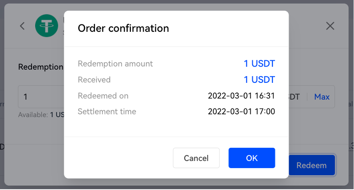
Task: Click the blue Received value 1 USDT
Action: pos(259,80)
